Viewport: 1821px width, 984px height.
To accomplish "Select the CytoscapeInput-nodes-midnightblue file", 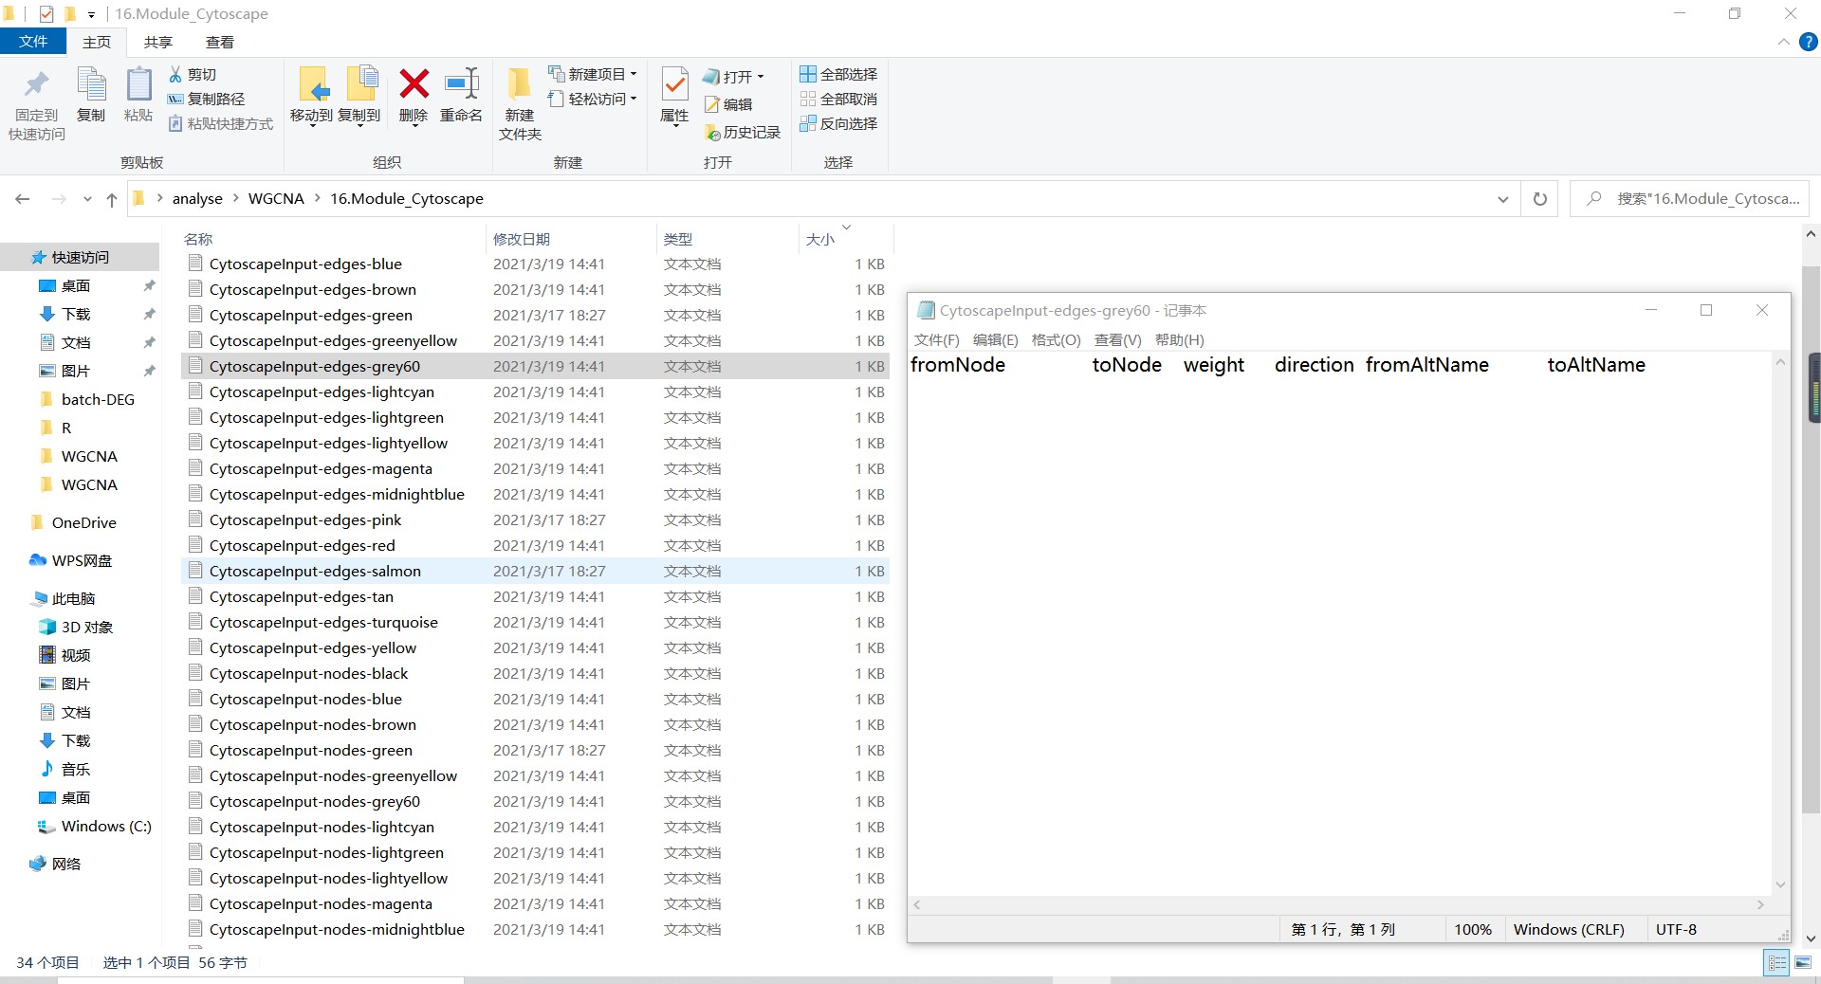I will coord(535,929).
